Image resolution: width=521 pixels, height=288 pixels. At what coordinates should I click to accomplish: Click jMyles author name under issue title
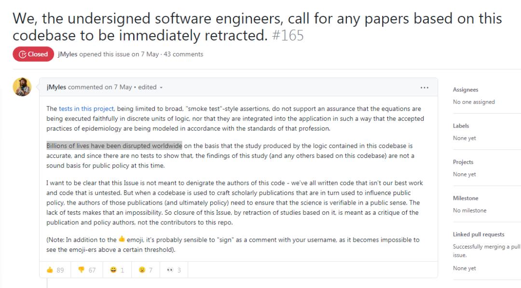pos(68,54)
